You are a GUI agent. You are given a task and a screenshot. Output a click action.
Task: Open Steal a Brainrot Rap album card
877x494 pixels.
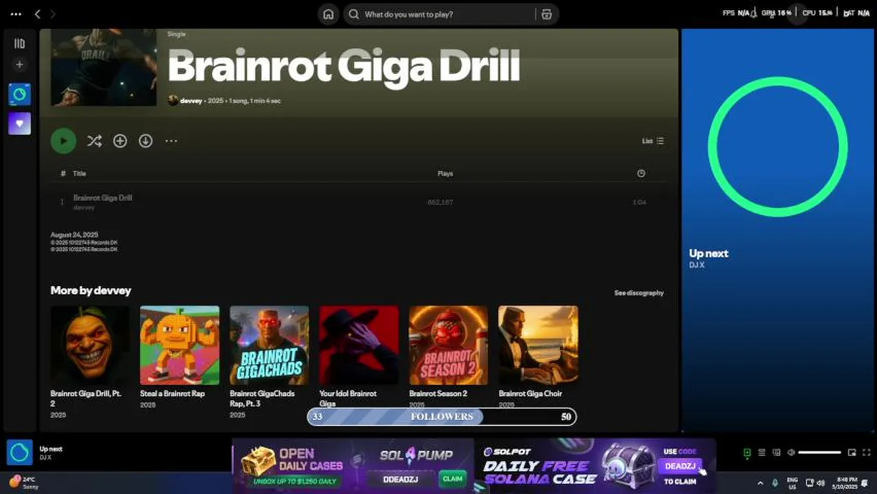click(x=180, y=358)
